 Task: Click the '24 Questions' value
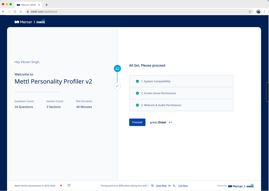[24, 107]
